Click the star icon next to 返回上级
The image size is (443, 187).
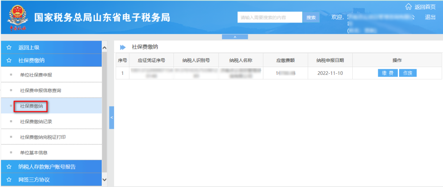[9, 47]
